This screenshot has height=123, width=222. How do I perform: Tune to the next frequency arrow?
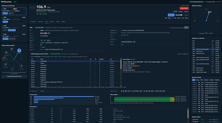[34, 8]
